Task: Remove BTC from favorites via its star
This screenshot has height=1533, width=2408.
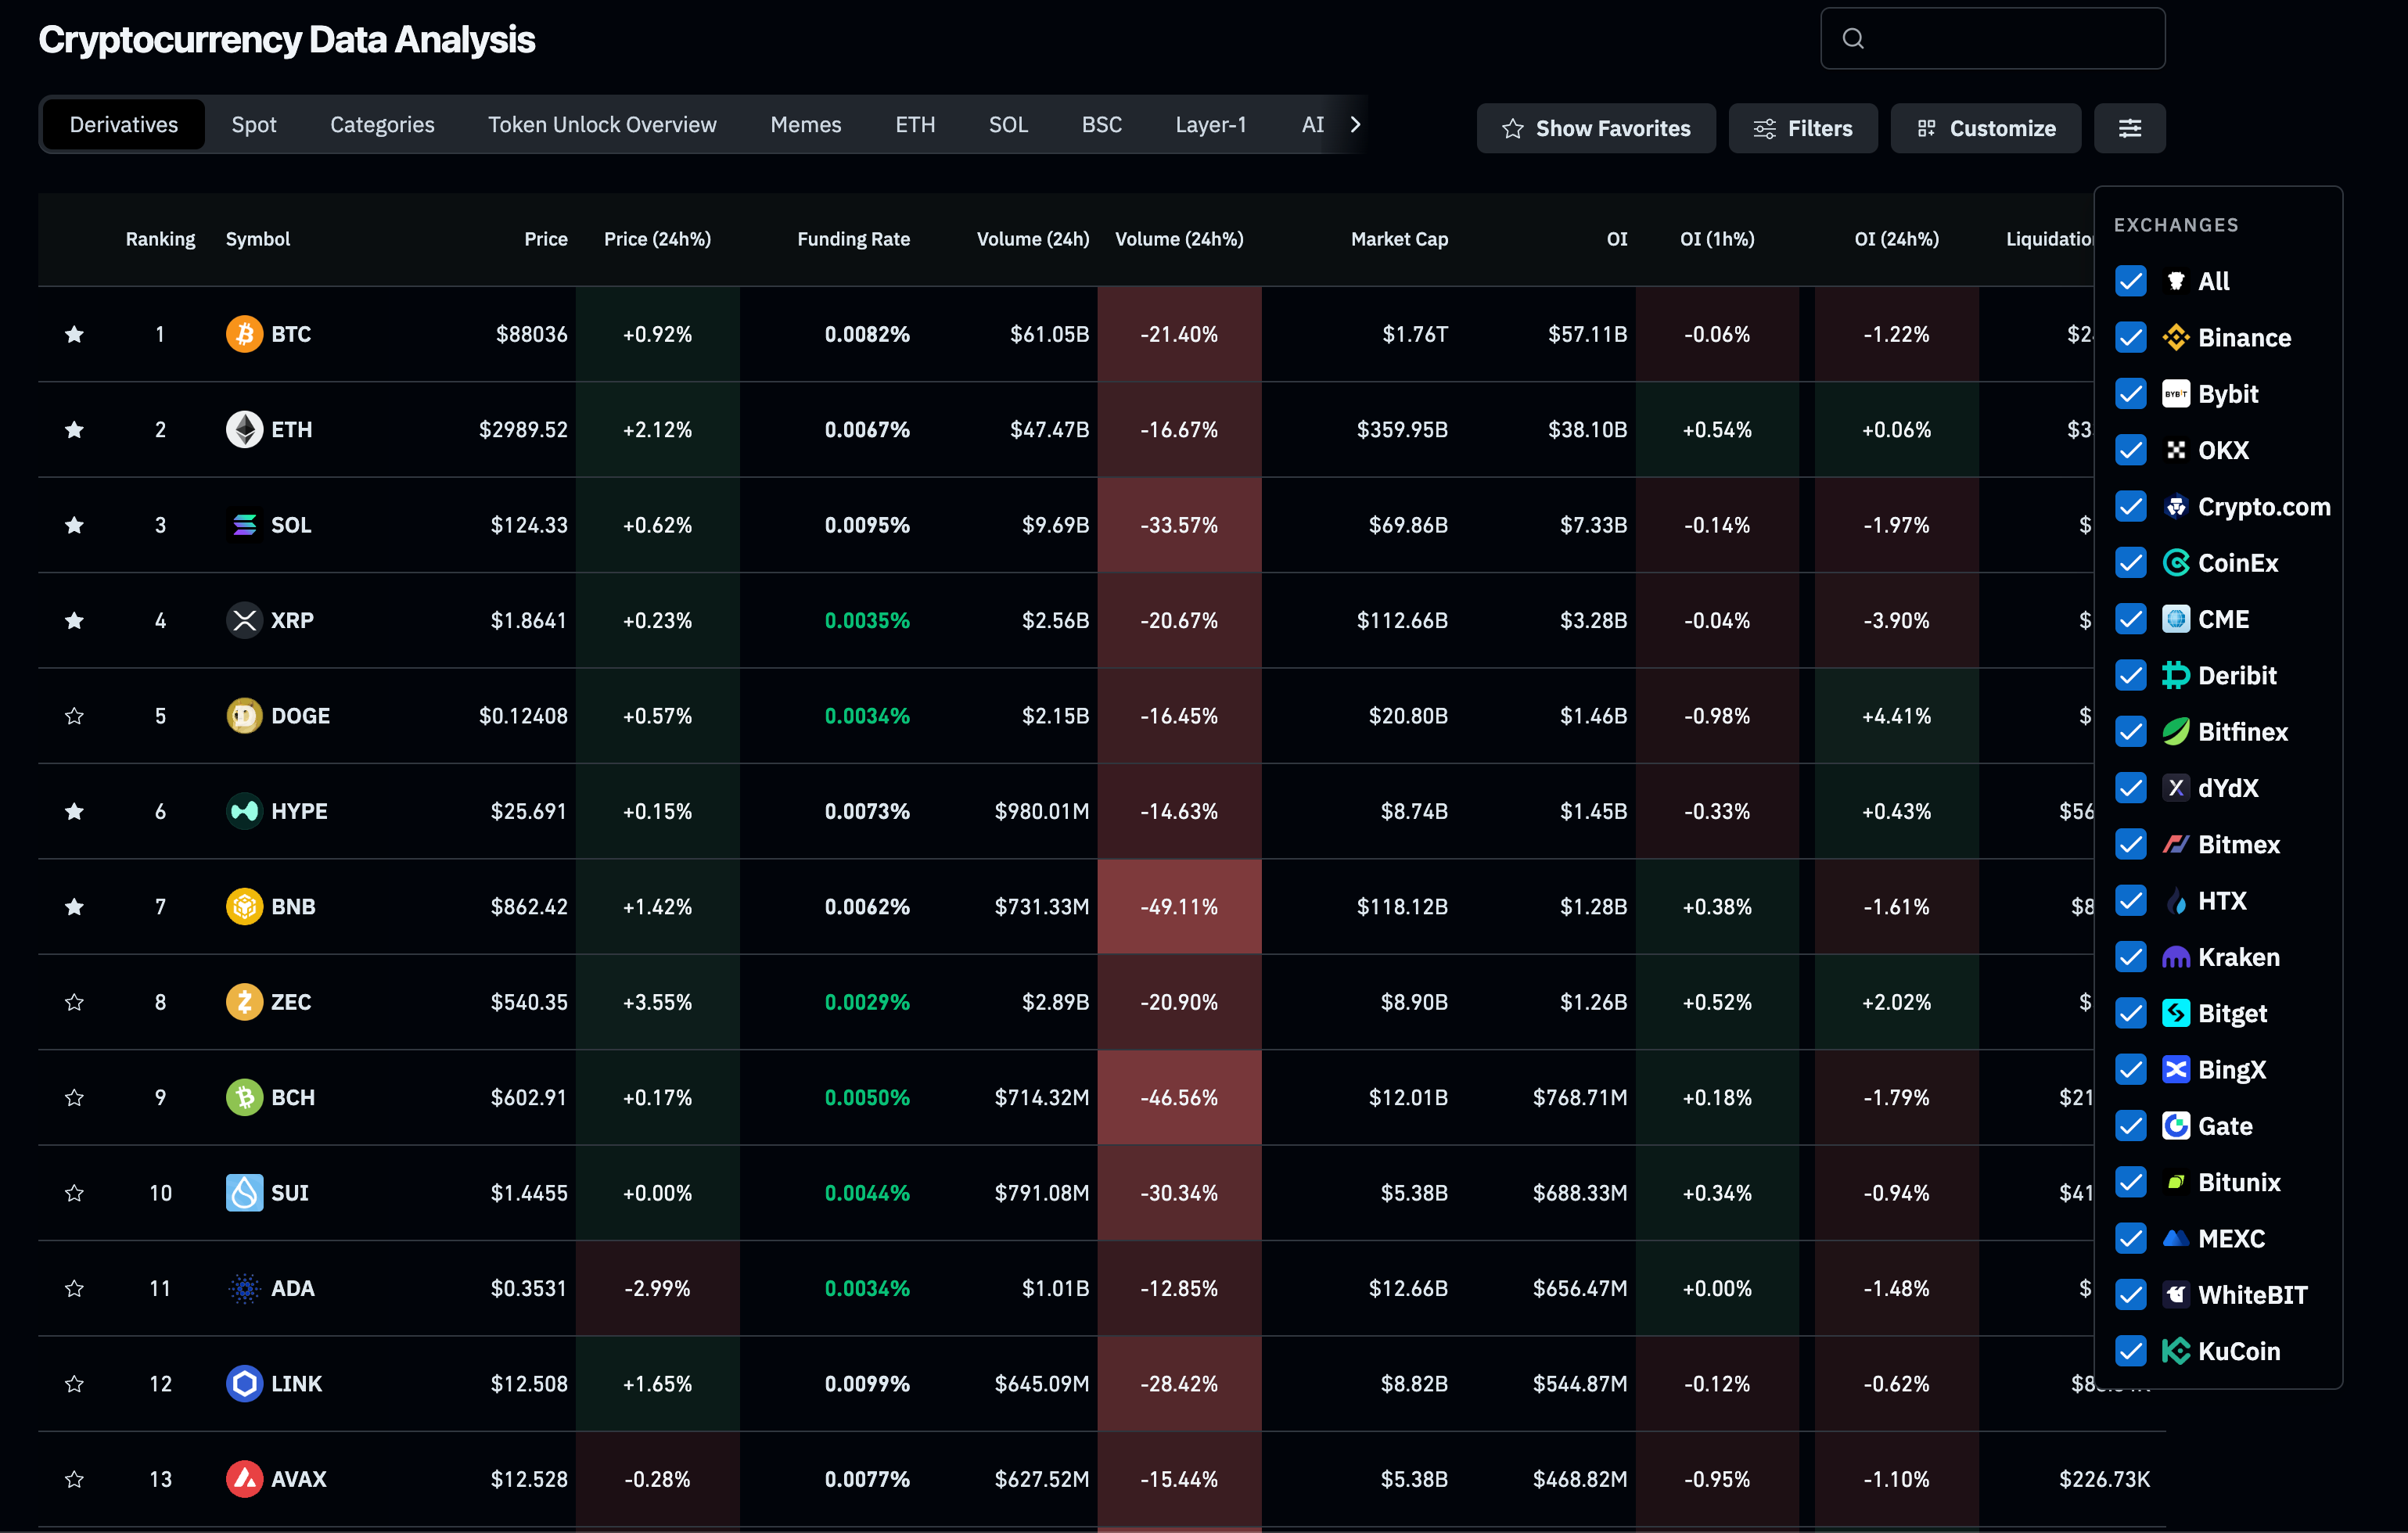Action: tap(74, 334)
